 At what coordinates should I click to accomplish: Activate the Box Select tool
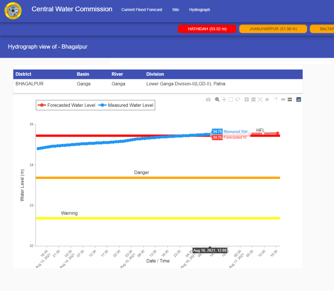click(231, 100)
